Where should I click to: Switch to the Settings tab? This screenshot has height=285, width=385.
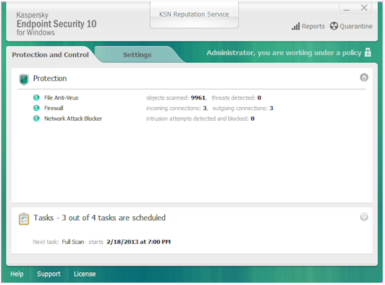point(137,55)
